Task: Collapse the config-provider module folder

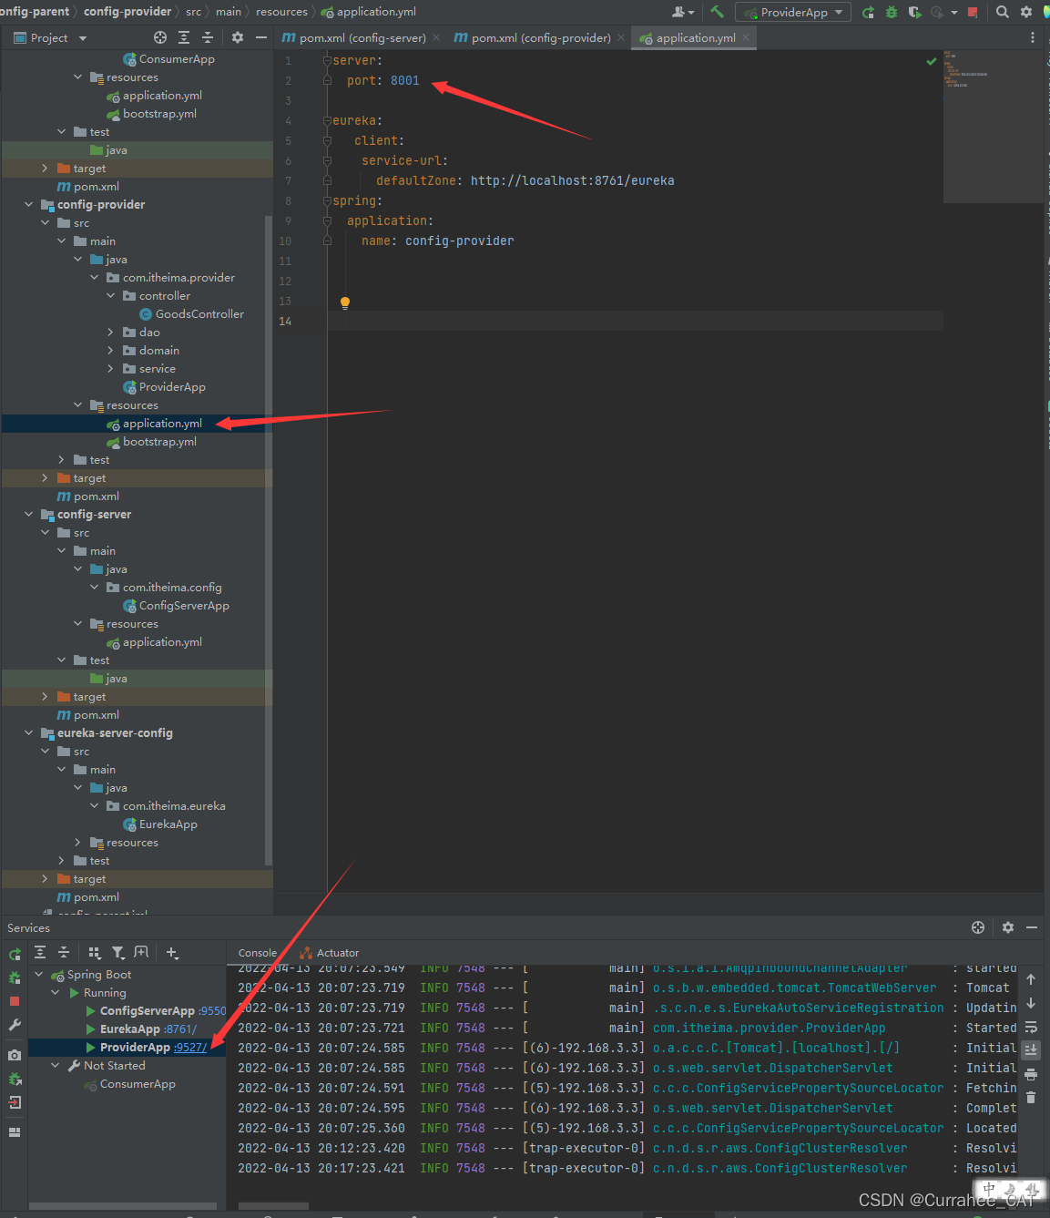Action: point(29,205)
